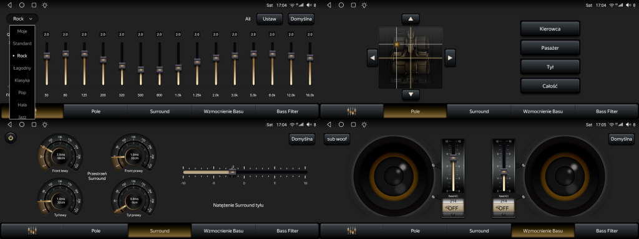Image resolution: width=639 pixels, height=239 pixels.
Task: Choose the Łagodny preset from the list
Action: coord(22,68)
